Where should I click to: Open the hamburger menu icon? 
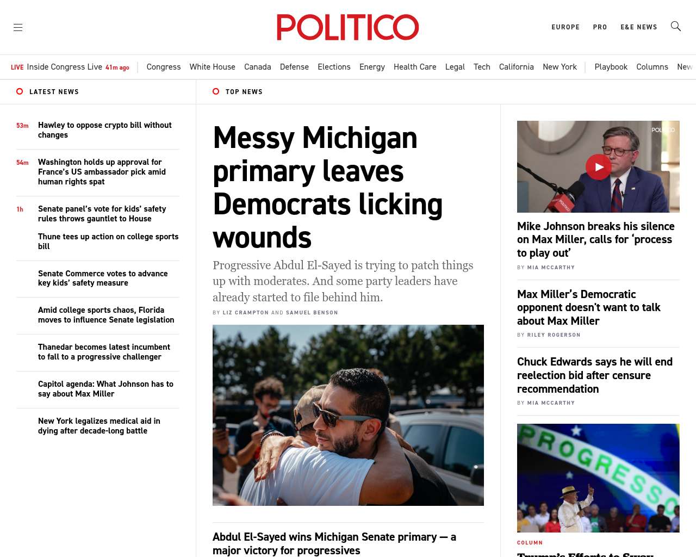tap(18, 27)
